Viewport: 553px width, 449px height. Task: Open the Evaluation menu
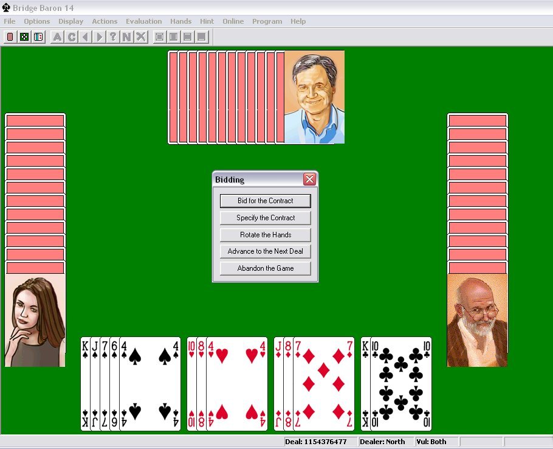143,21
